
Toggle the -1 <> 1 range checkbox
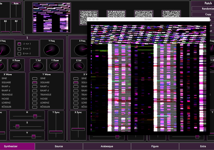[20, 44]
